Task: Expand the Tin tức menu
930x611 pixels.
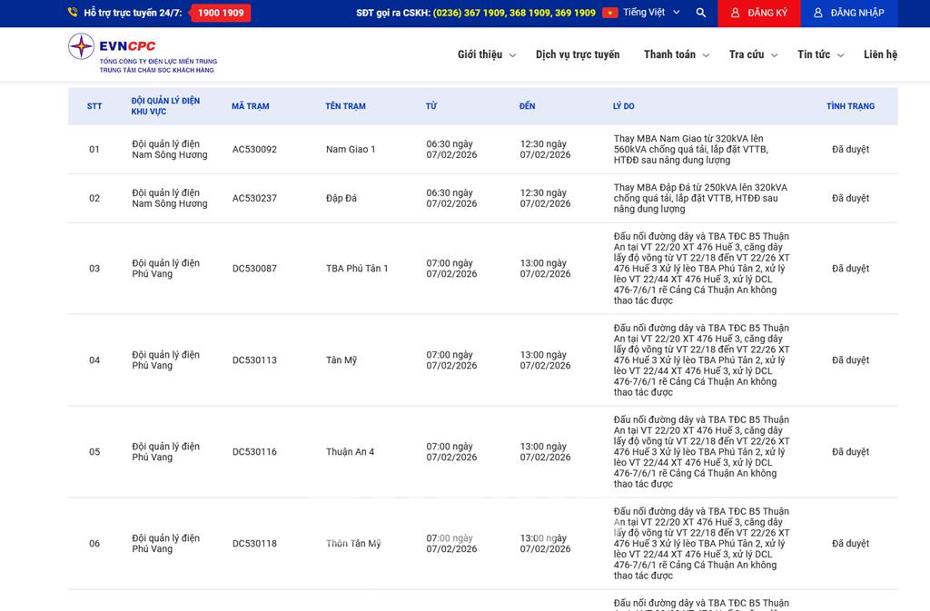Action: point(820,54)
